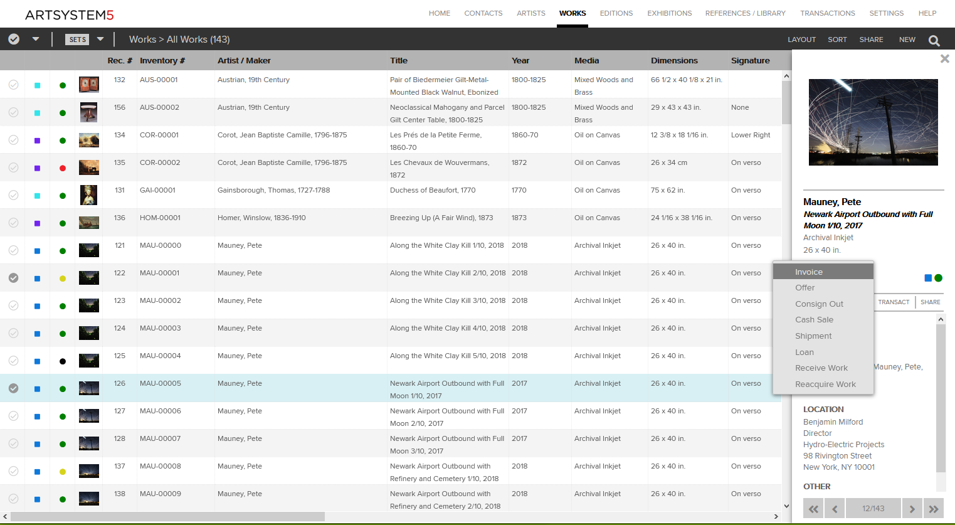Open thumbnail for Duchess of Beaufort
Viewport: 955px width, 525px height.
tap(89, 195)
